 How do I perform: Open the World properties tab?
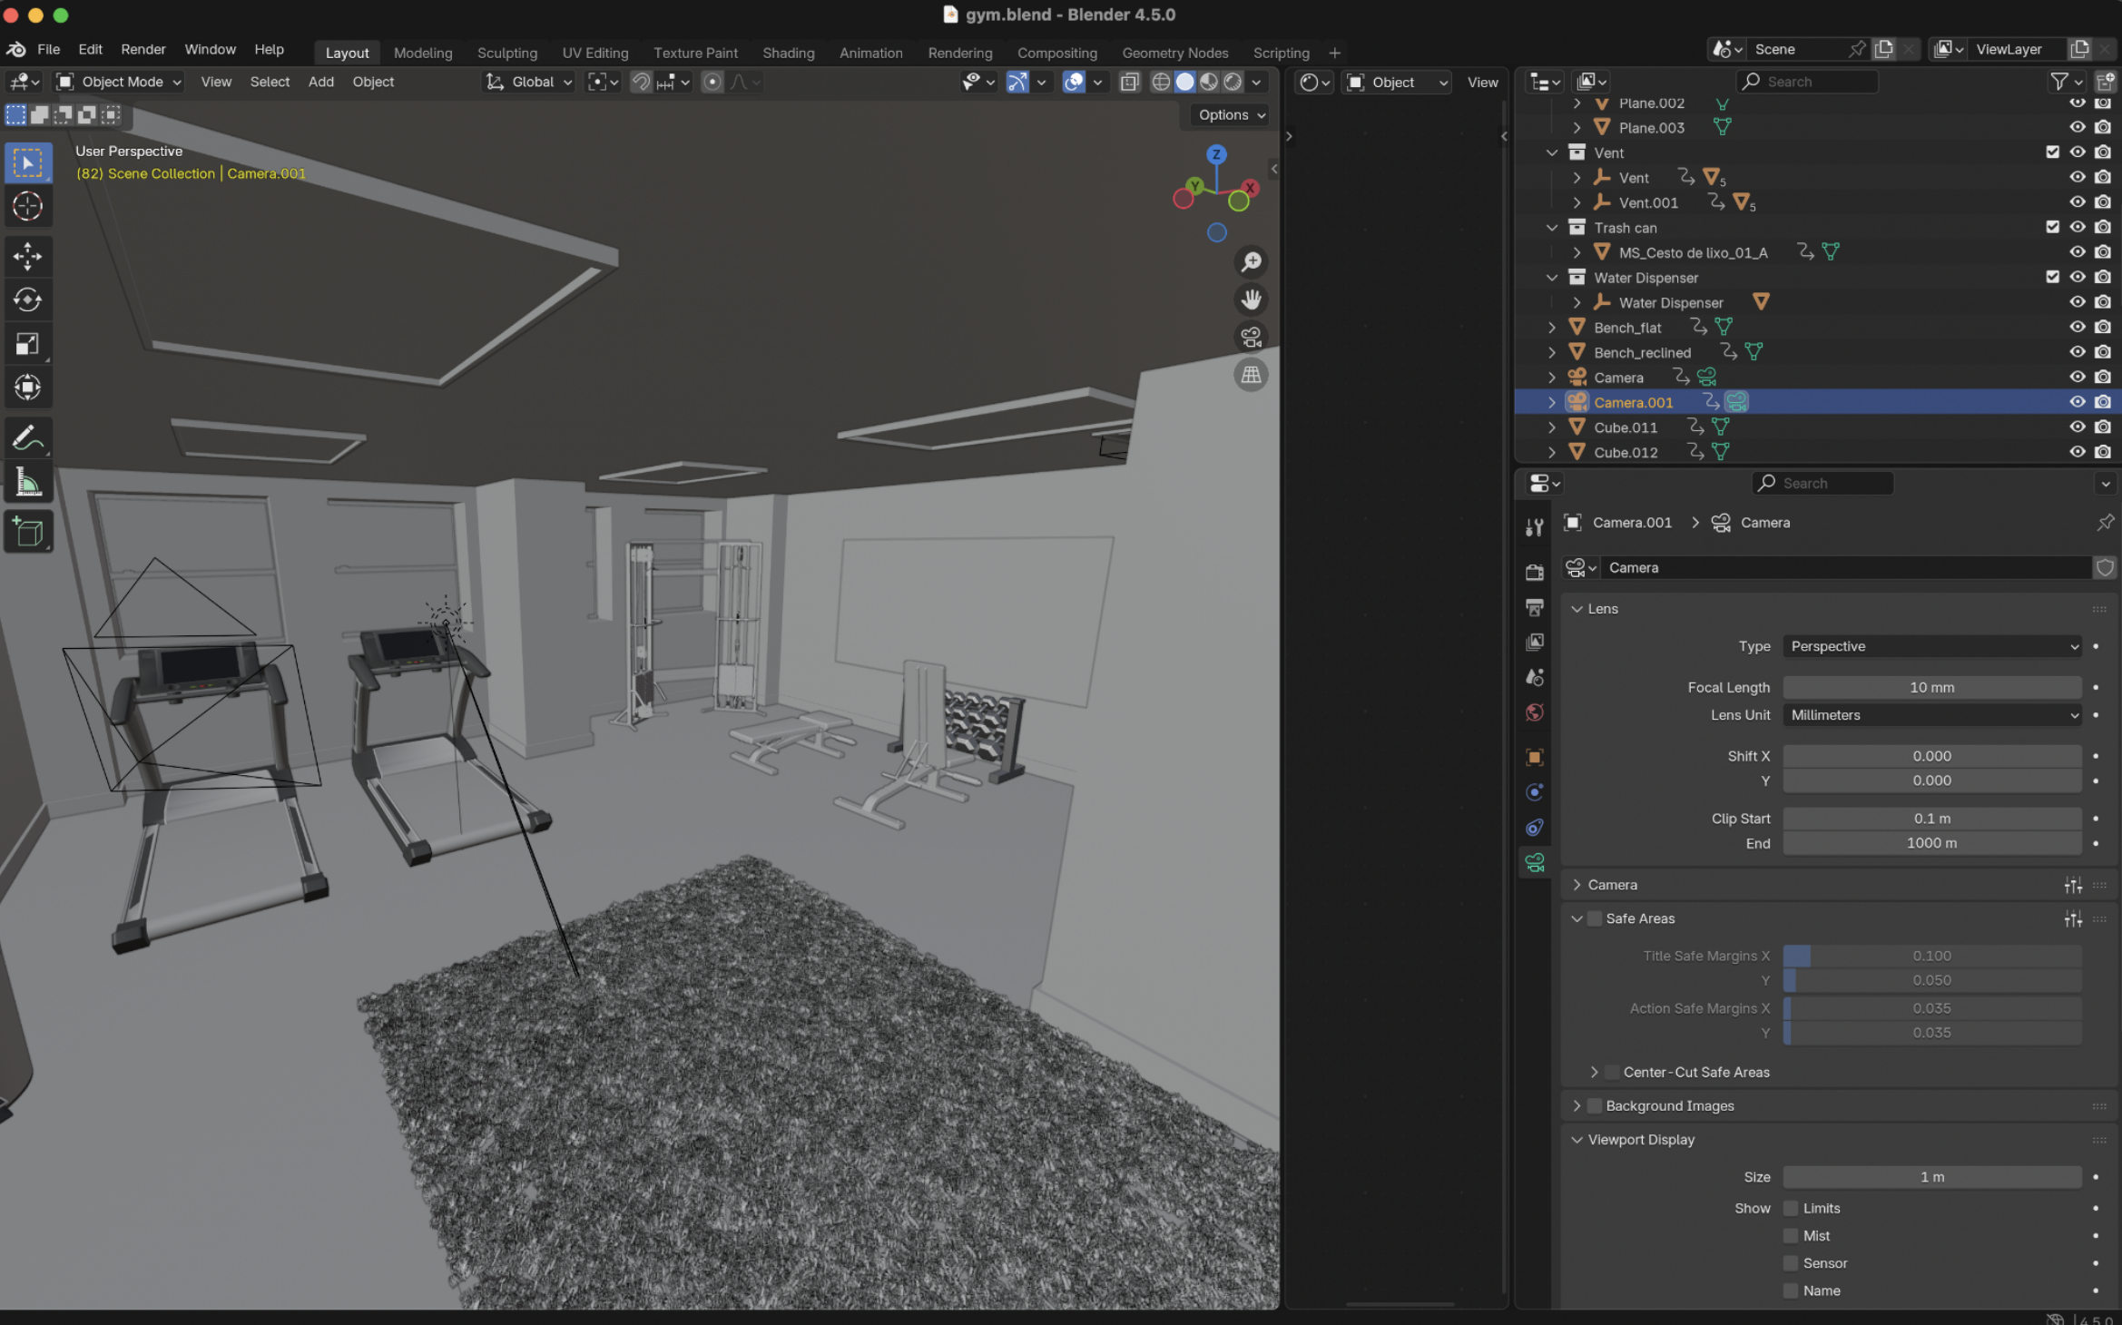[1535, 713]
